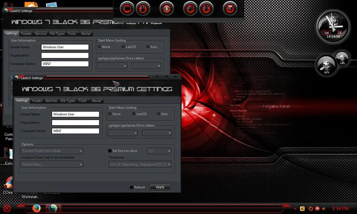357x214 pixels.
Task: Open the Current Folder View Mode dropdown
Action: click(x=52, y=151)
